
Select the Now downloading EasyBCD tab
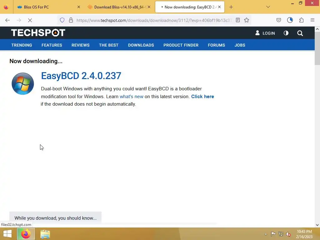[190, 7]
